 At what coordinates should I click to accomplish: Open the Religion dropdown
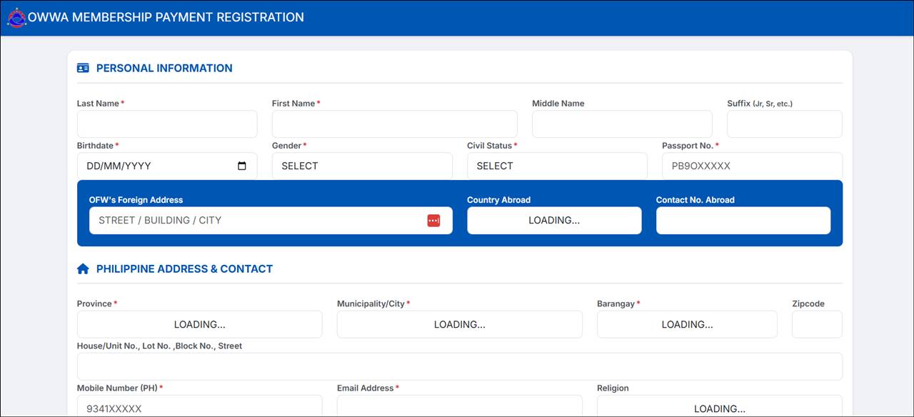(720, 406)
